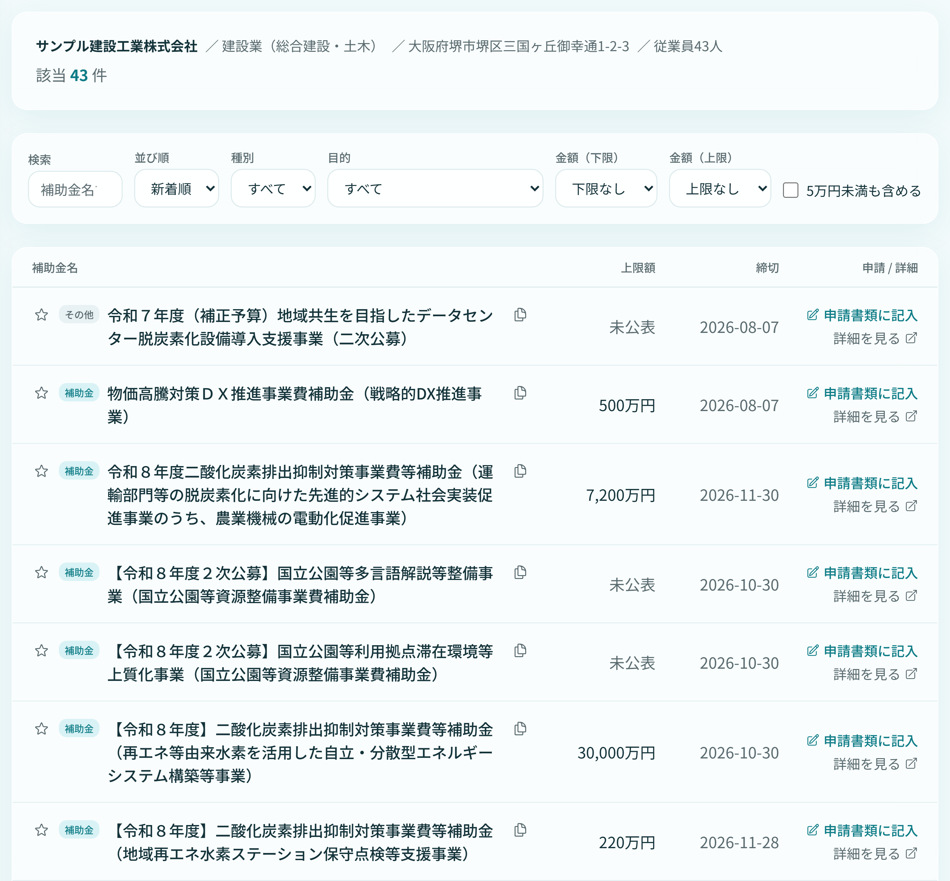Click the 補助金名 column header

pyautogui.click(x=55, y=268)
